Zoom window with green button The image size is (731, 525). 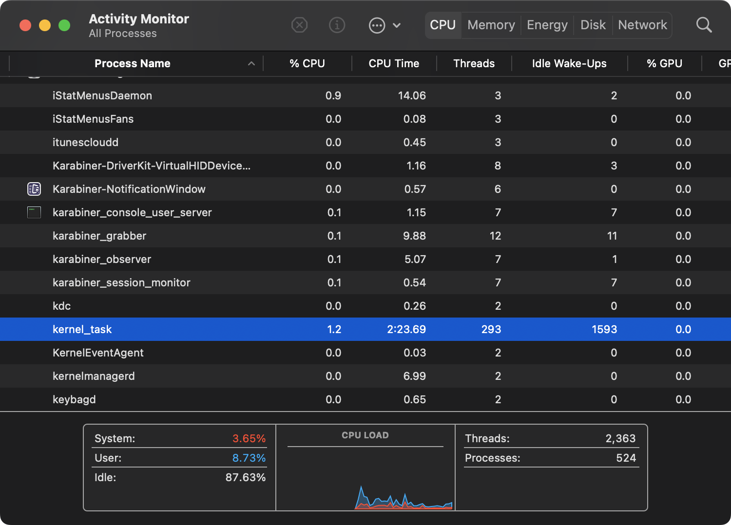(64, 25)
